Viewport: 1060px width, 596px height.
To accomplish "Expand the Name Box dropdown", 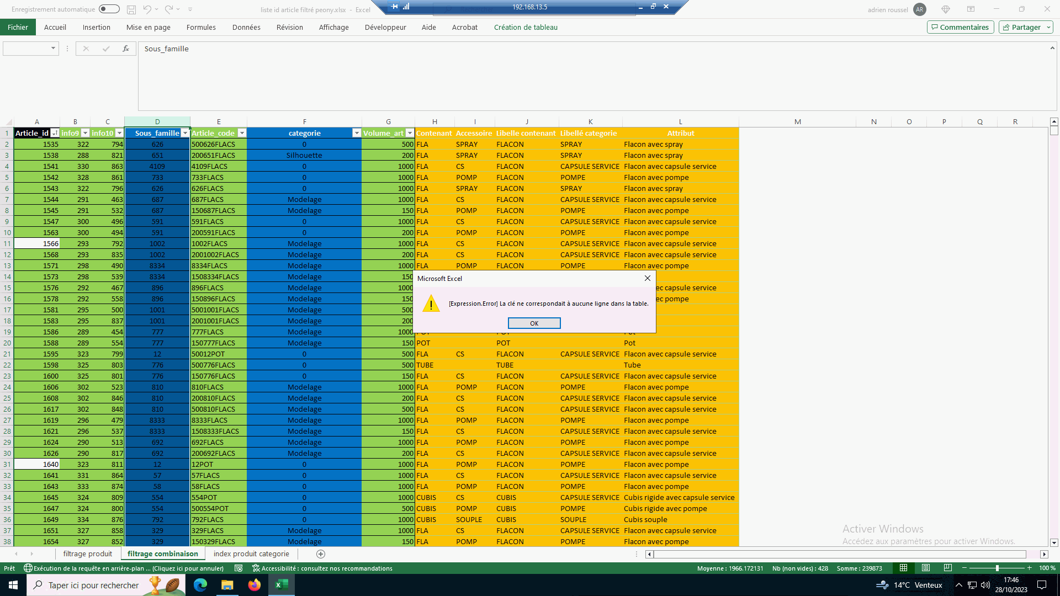I will click(53, 49).
